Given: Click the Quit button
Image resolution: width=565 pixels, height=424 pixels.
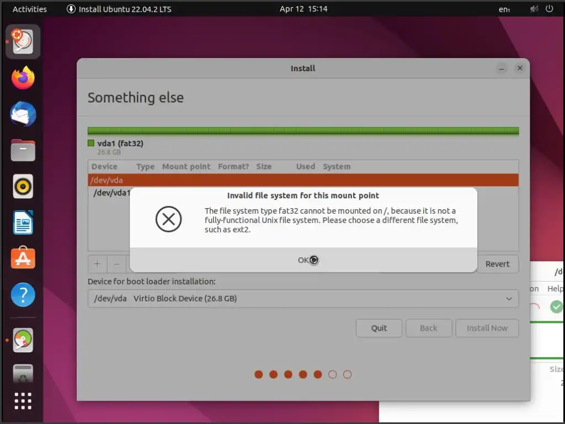Looking at the screenshot, I should (379, 328).
